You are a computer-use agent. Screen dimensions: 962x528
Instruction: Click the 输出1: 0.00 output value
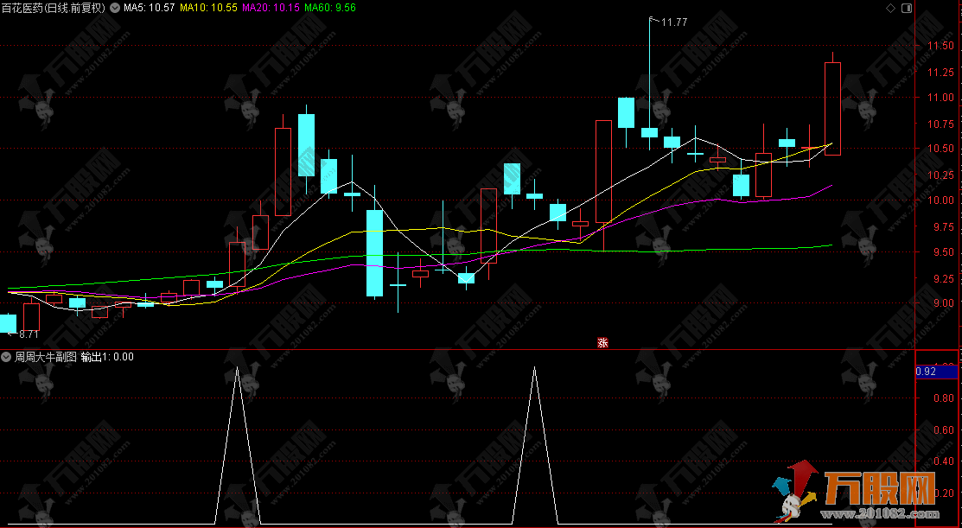[x=107, y=356]
